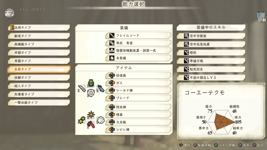The height and width of the screenshot is (150, 267).
Task: Click the smoke cloud item icon
Action: tap(101, 120)
